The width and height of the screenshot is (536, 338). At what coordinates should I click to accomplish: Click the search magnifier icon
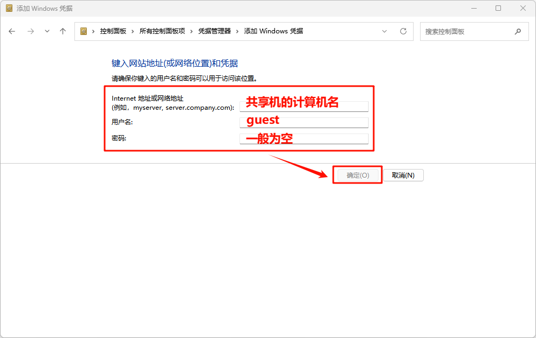coord(518,31)
